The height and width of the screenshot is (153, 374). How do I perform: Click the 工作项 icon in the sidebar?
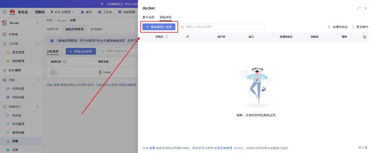coord(4,44)
